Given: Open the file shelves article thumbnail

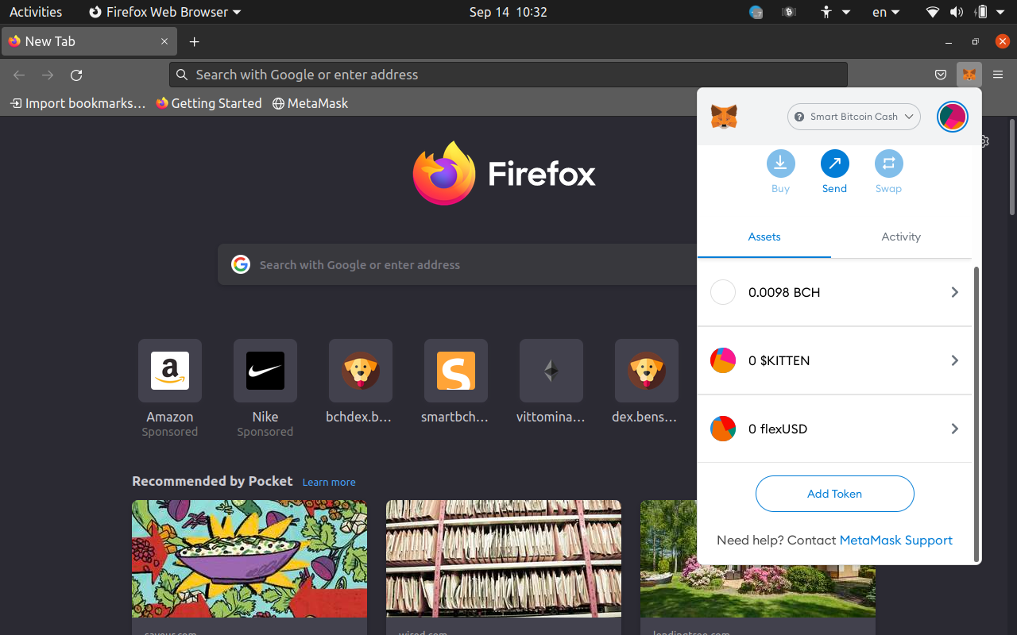Looking at the screenshot, I should pyautogui.click(x=504, y=559).
